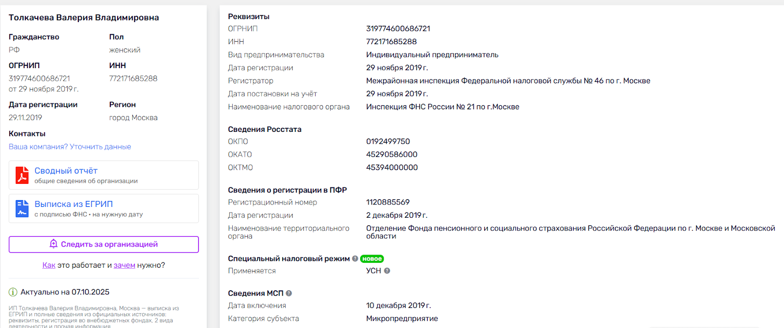This screenshot has width=784, height=328.
Task: Click the question mark icon beside УСН
Action: click(x=387, y=271)
